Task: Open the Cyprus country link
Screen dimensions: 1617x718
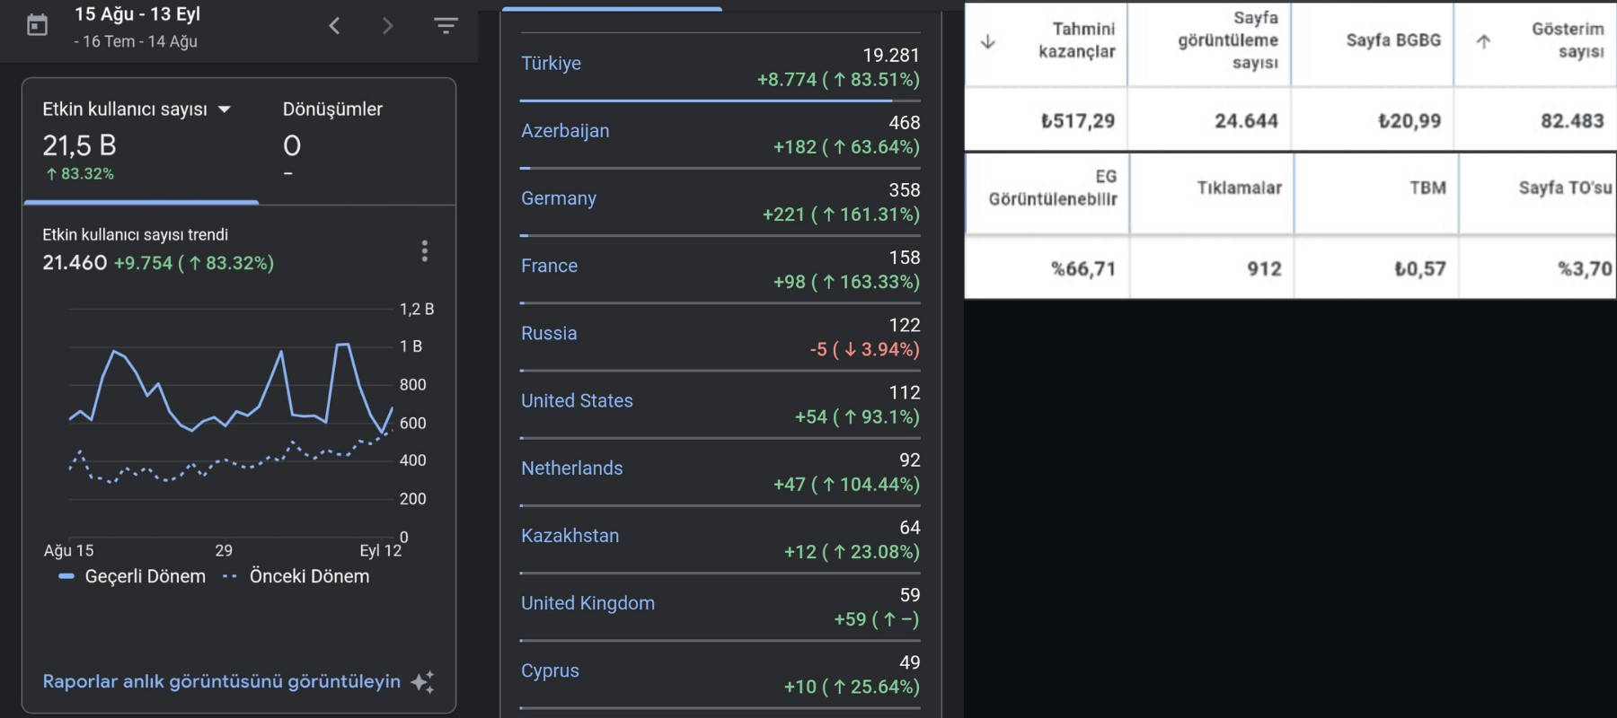Action: 550,671
